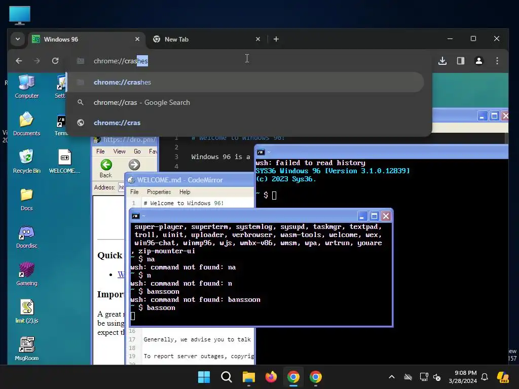
Task: Open clock showing 9:08 PM
Action: (x=463, y=377)
